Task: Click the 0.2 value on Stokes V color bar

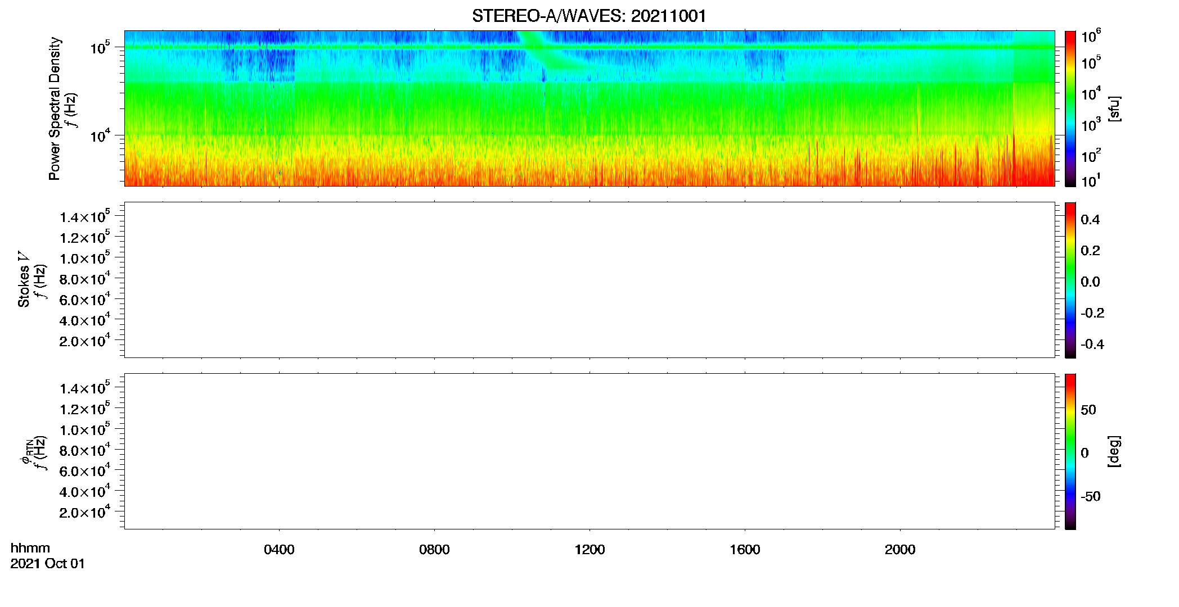Action: 1090,251
